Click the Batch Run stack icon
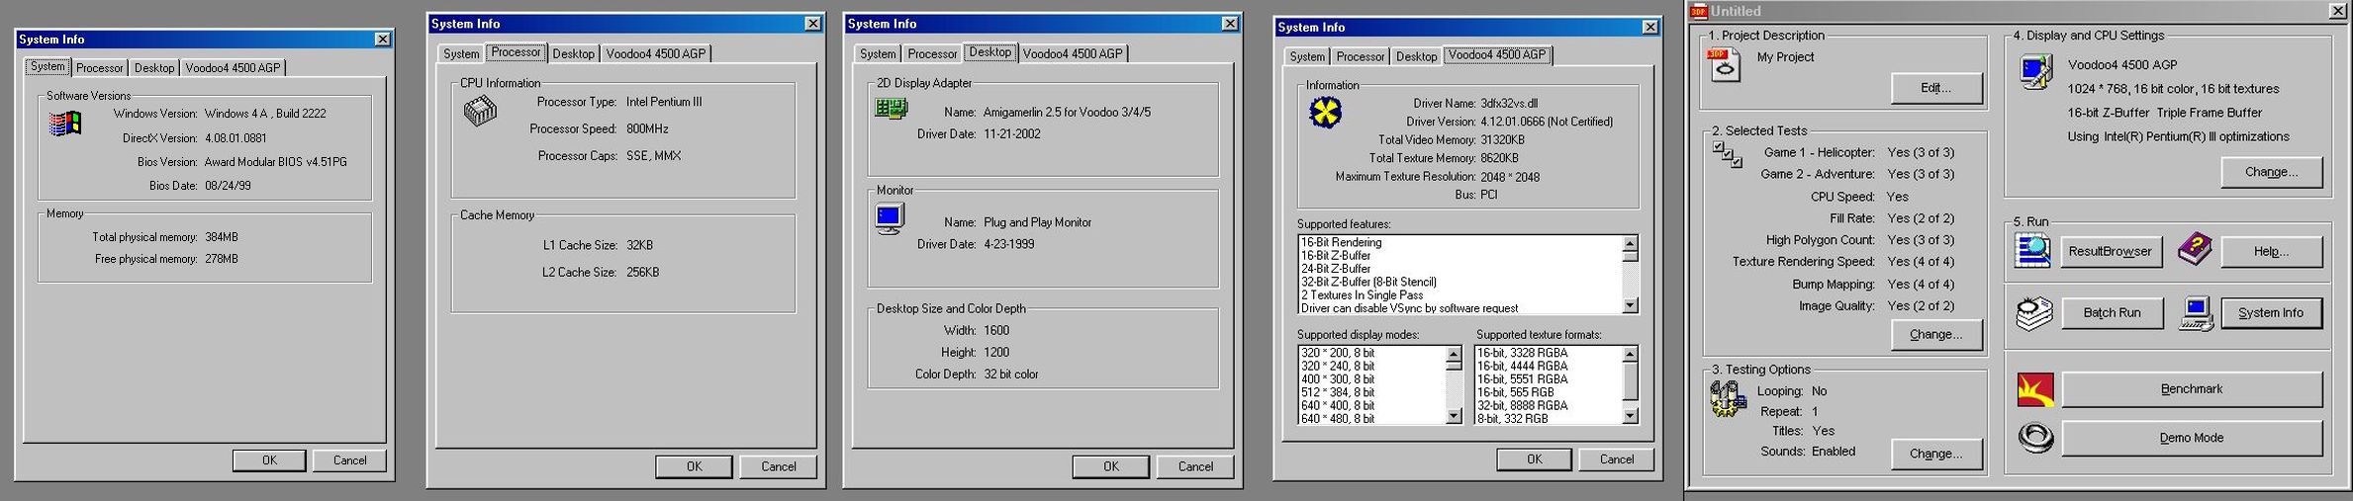Screen dimensions: 2353x501 tap(2033, 313)
